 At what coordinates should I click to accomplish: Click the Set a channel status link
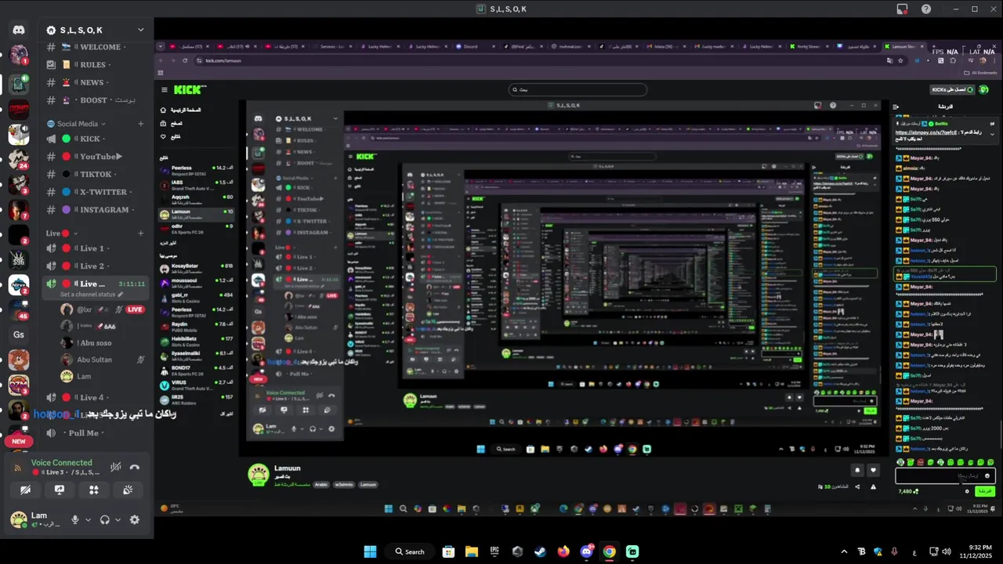coord(88,295)
